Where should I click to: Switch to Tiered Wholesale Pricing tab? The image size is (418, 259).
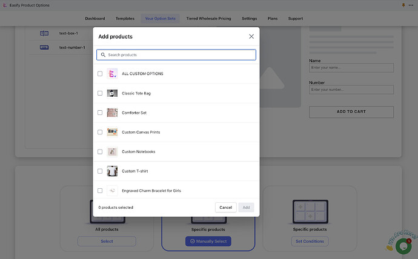point(208,19)
